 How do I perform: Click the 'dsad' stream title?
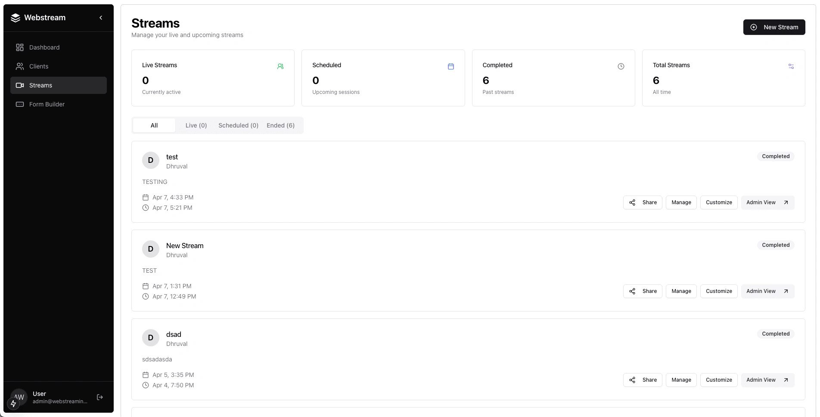pyautogui.click(x=174, y=335)
